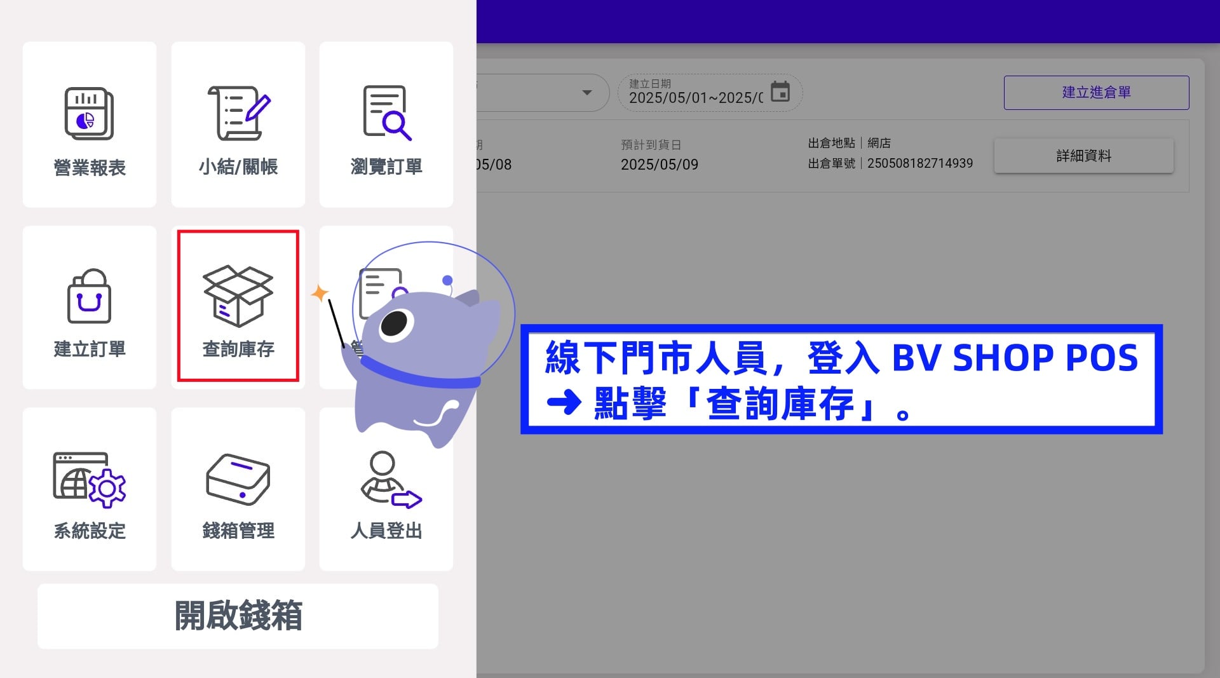Click the 預計到貨日 date 2025/05/09
1220x678 pixels.
click(660, 165)
